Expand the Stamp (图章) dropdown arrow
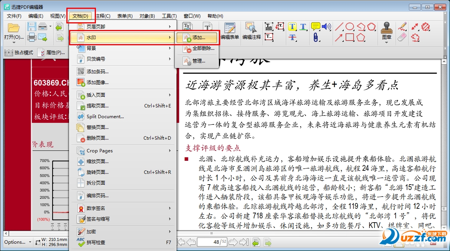The image size is (450, 251). coord(387,43)
